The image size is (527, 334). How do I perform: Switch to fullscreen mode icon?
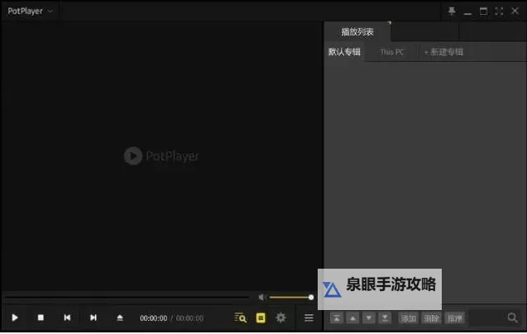point(499,11)
